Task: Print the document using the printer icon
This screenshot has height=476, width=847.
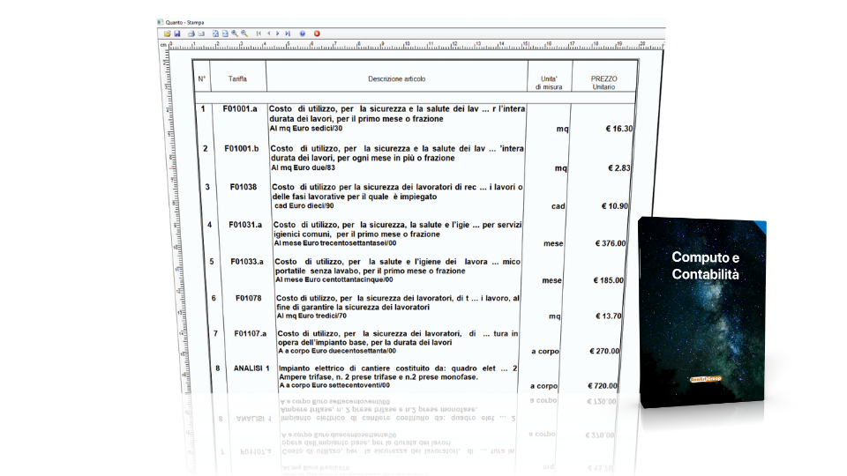Action: [191, 33]
